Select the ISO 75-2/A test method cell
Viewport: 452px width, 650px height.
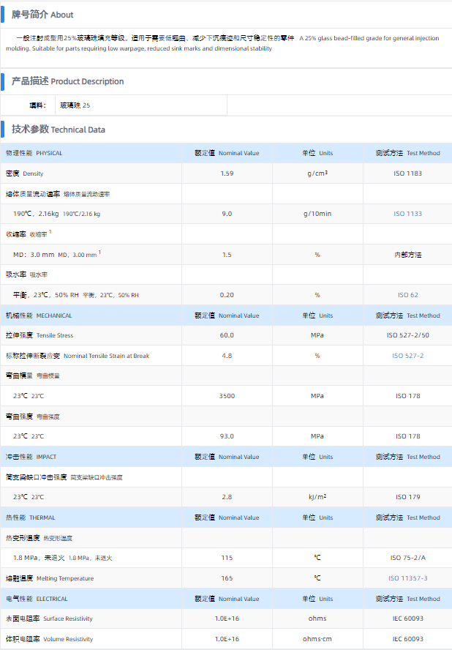coord(408,558)
